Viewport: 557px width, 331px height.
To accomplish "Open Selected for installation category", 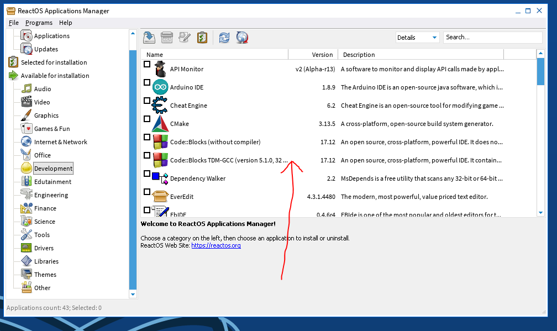I will [54, 62].
